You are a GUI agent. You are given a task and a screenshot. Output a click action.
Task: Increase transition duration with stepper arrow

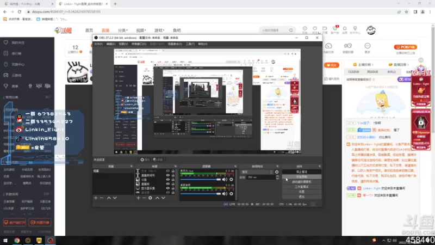point(277,176)
